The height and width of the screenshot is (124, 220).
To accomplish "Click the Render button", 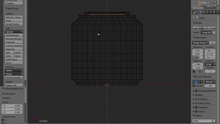I will tap(196, 28).
